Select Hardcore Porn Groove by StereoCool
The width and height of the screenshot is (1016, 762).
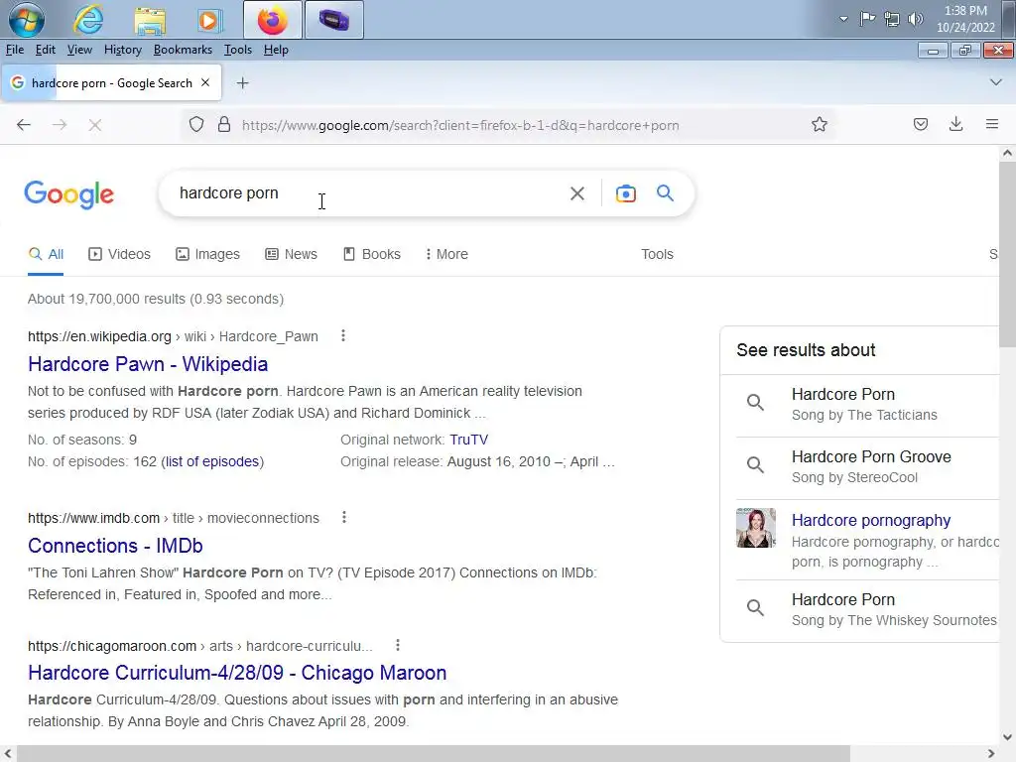tap(871, 467)
